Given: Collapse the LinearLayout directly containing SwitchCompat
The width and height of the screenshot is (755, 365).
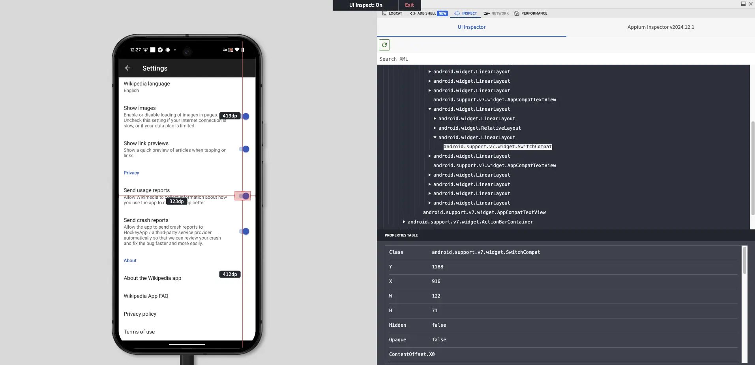Looking at the screenshot, I should pos(435,138).
